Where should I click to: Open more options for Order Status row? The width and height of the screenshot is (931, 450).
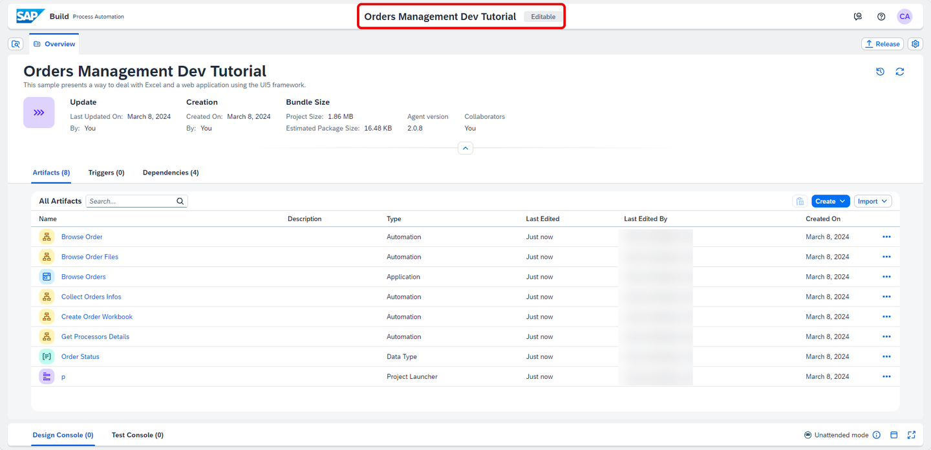(886, 357)
